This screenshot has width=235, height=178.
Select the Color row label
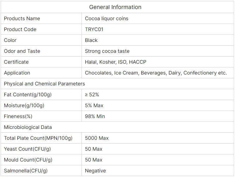(10, 40)
